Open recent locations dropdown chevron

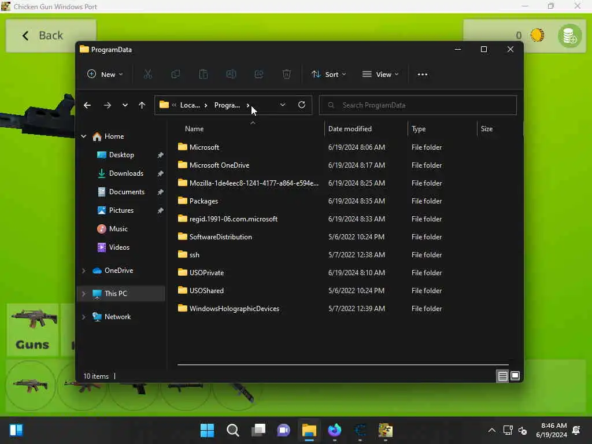click(125, 105)
